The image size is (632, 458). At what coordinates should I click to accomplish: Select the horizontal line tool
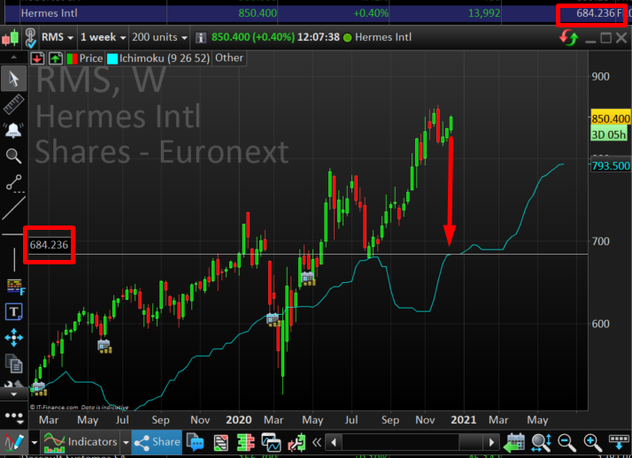click(12, 234)
